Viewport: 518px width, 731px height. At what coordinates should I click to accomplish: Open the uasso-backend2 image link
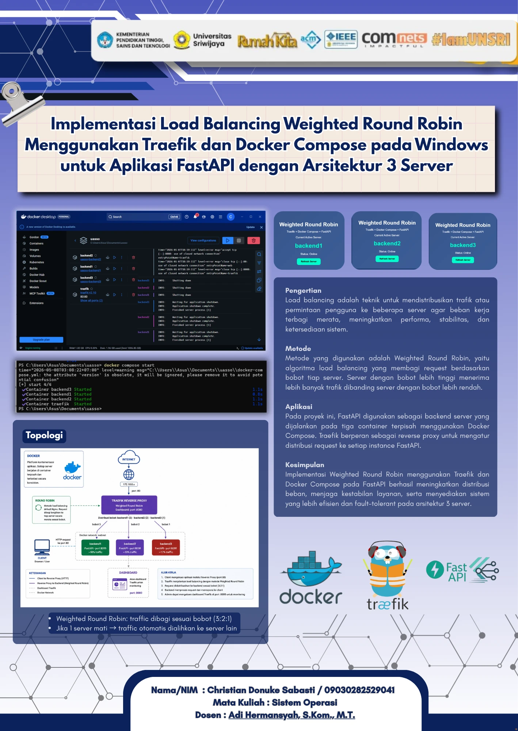pyautogui.click(x=91, y=260)
